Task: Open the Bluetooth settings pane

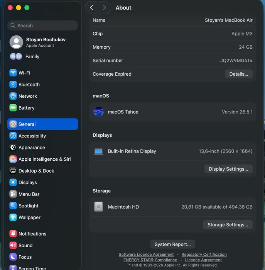Action: pos(43,85)
